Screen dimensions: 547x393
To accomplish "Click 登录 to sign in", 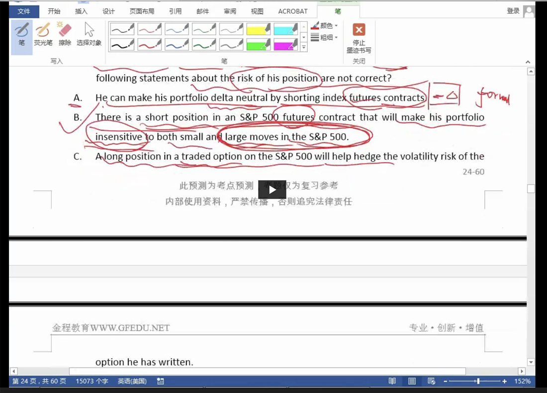I will click(x=513, y=11).
